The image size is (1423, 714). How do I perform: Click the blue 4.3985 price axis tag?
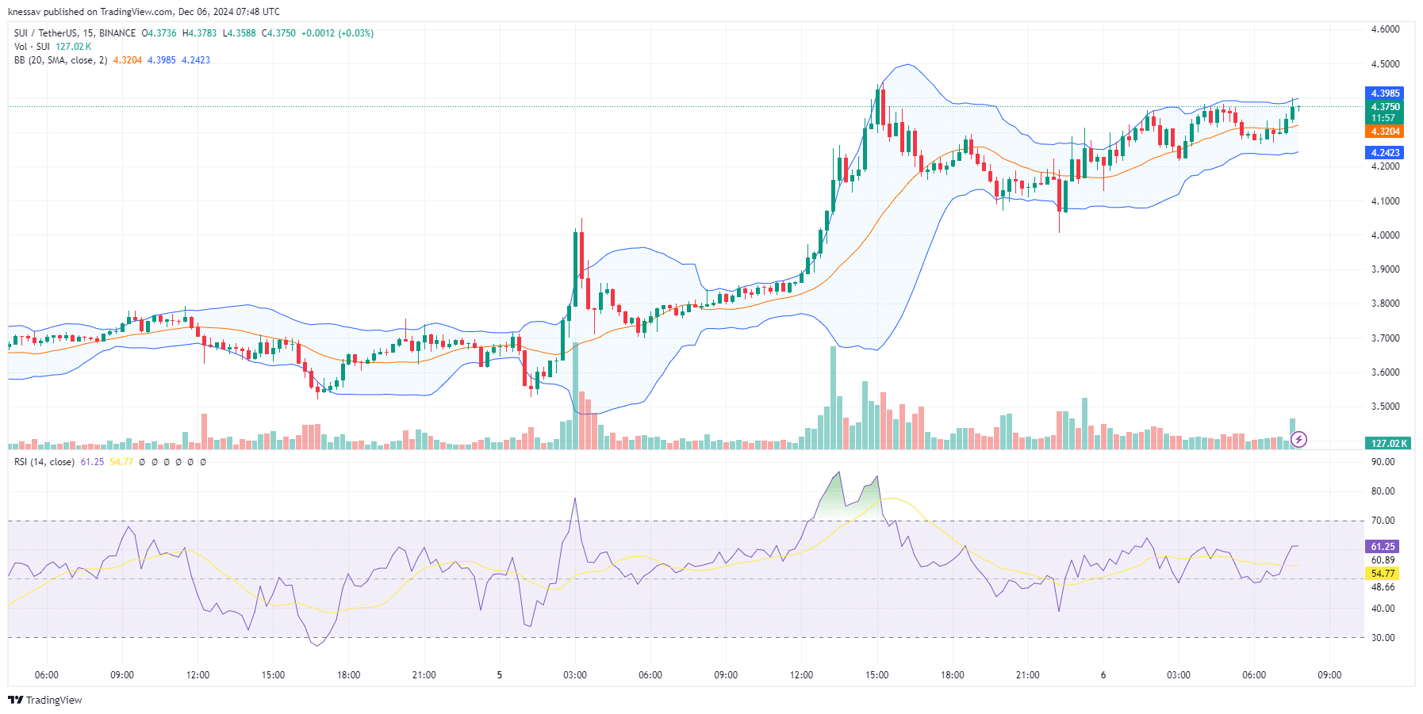coord(1385,94)
